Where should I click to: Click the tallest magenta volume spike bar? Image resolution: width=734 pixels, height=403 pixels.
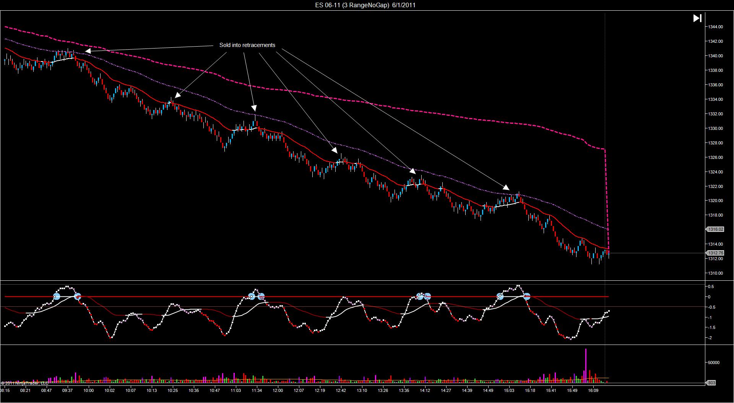coord(585,365)
